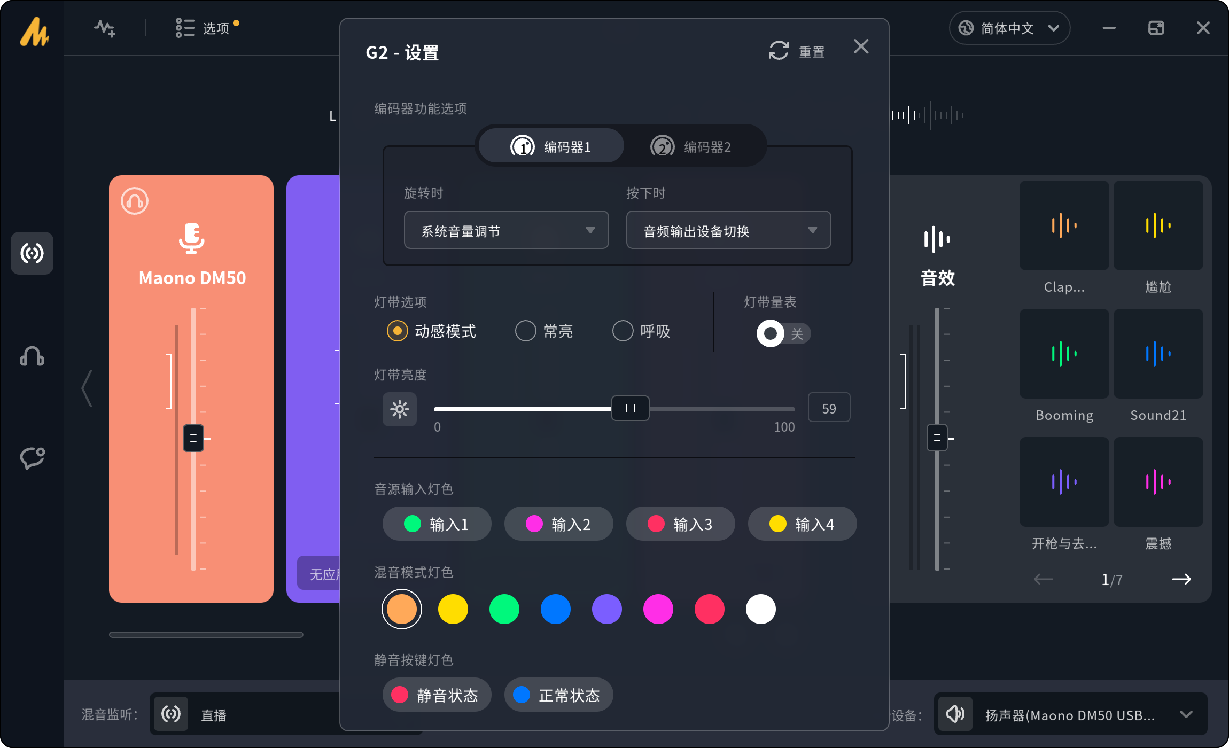1229x748 pixels.
Task: Switch to the 编码器2 tab
Action: point(691,147)
